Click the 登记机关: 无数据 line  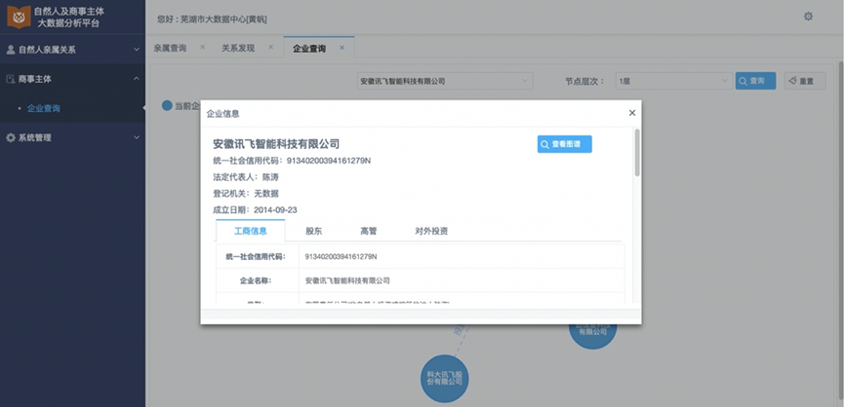coord(246,194)
